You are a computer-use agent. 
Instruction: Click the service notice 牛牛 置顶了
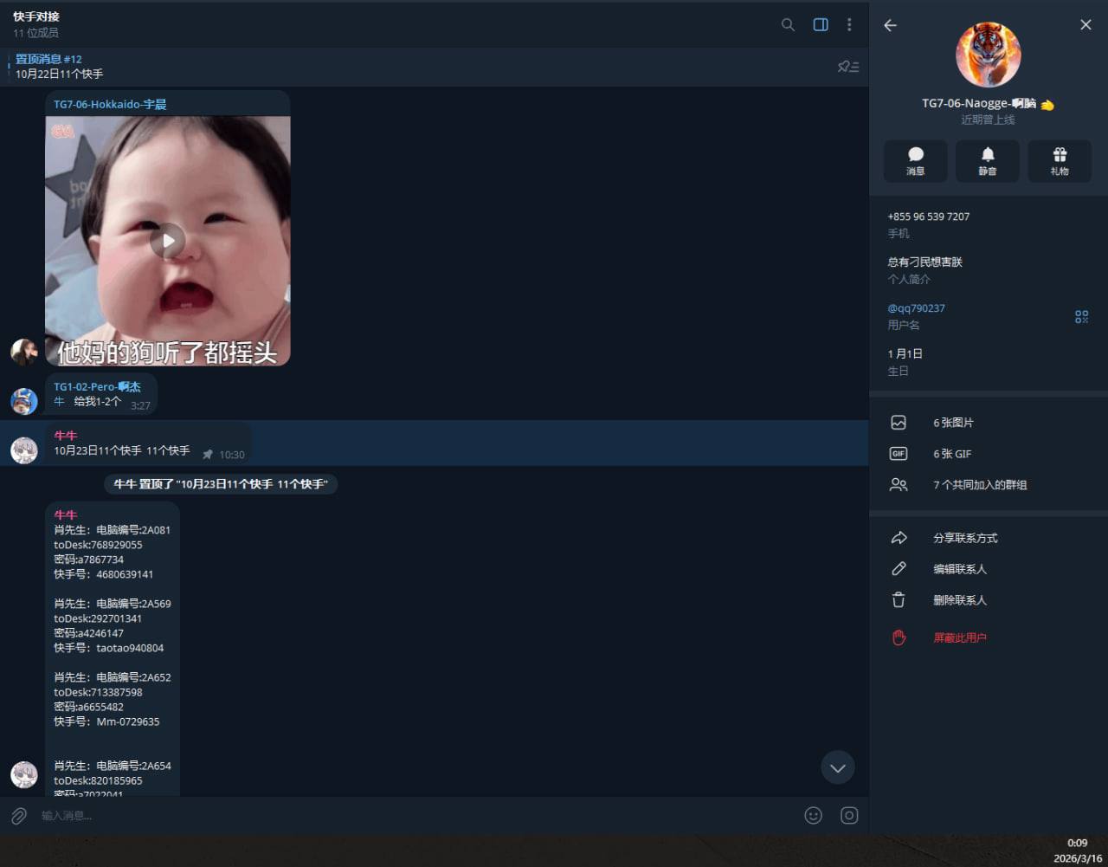click(221, 484)
